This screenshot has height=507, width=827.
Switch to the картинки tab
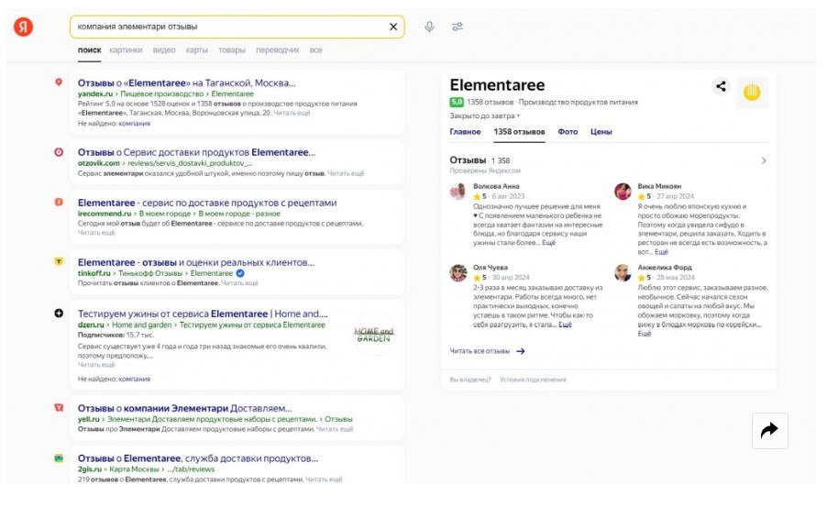coord(126,50)
